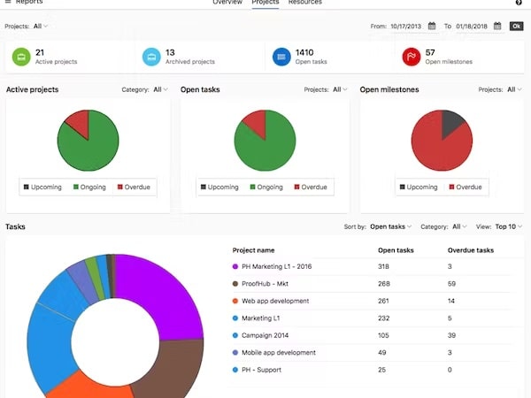Open the To date calendar picker
The image size is (531, 398).
tap(497, 26)
